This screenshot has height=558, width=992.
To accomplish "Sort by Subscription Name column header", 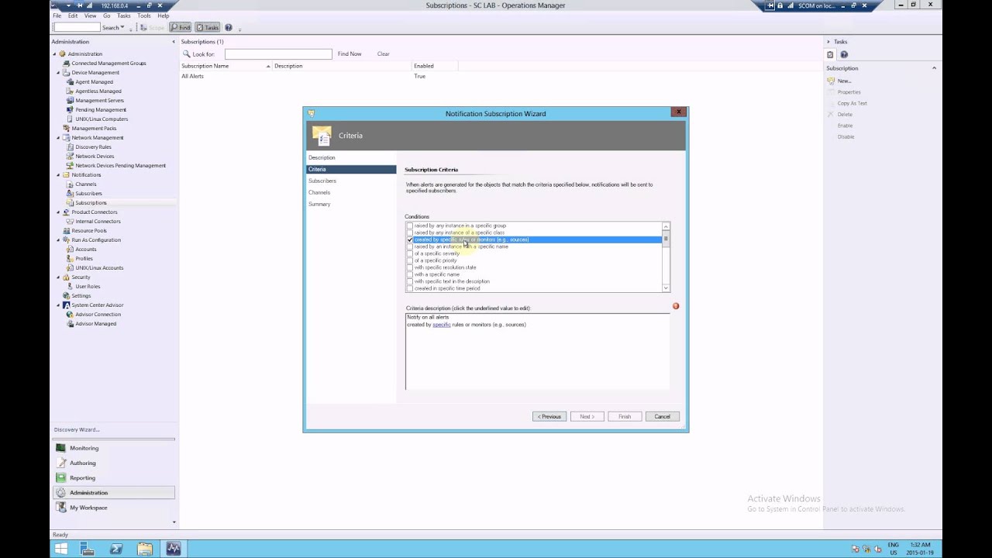I will pyautogui.click(x=225, y=66).
